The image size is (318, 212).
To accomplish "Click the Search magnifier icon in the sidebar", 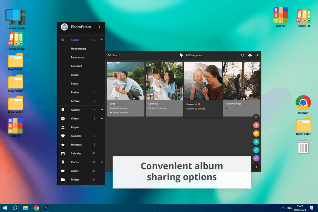I will tap(63, 40).
